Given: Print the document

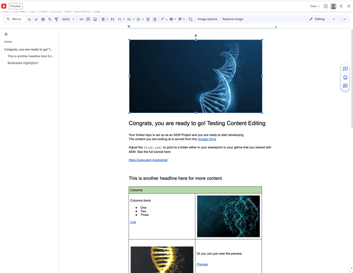Looking at the screenshot, I should click(43, 19).
